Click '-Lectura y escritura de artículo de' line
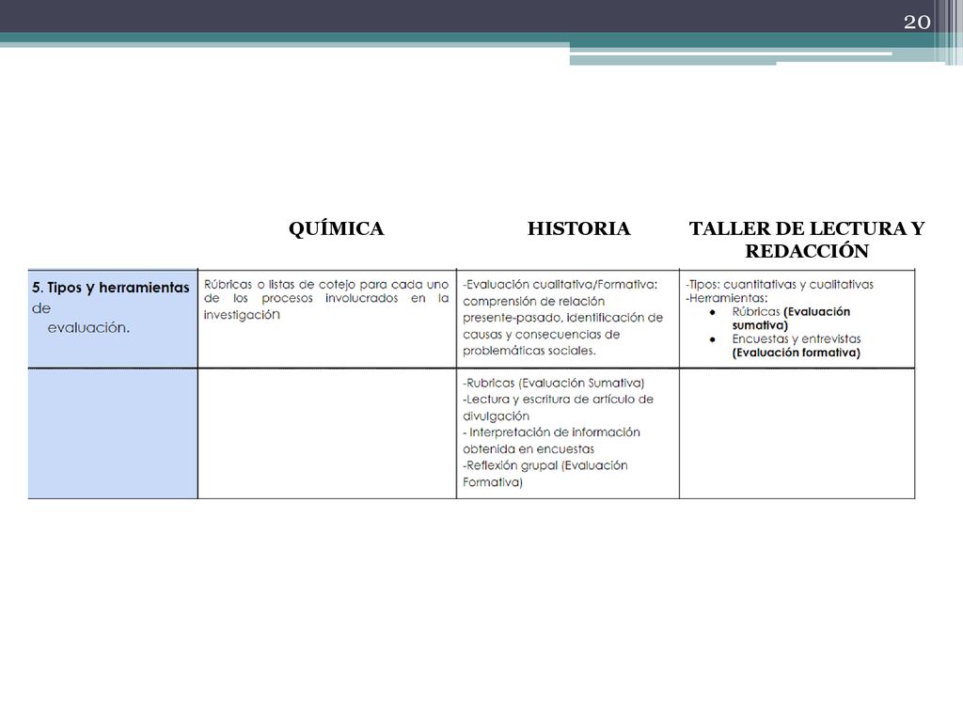 tap(558, 399)
